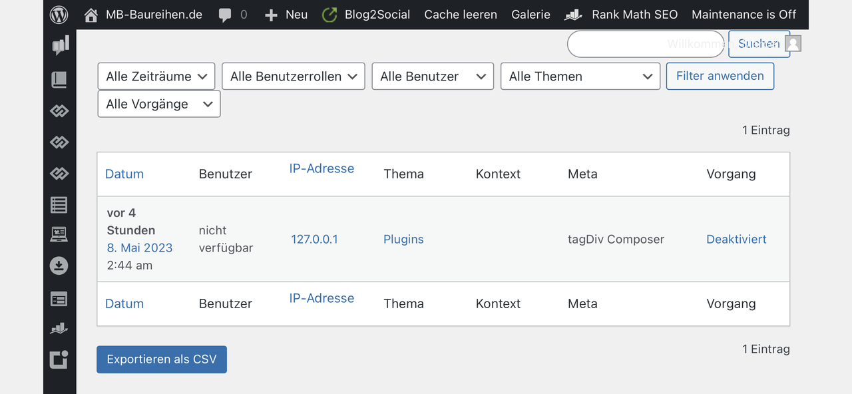The height and width of the screenshot is (394, 852).
Task: Click the Rank Math SEO chart icon in top bar
Action: [573, 15]
